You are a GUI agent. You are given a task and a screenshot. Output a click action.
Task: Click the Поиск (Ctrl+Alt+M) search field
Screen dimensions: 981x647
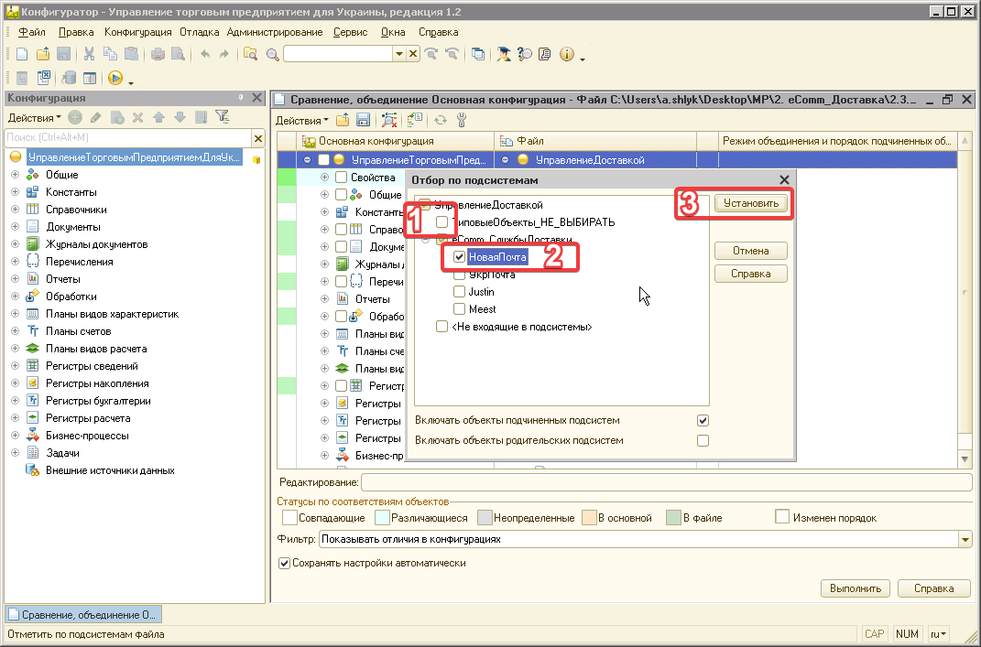(x=126, y=138)
